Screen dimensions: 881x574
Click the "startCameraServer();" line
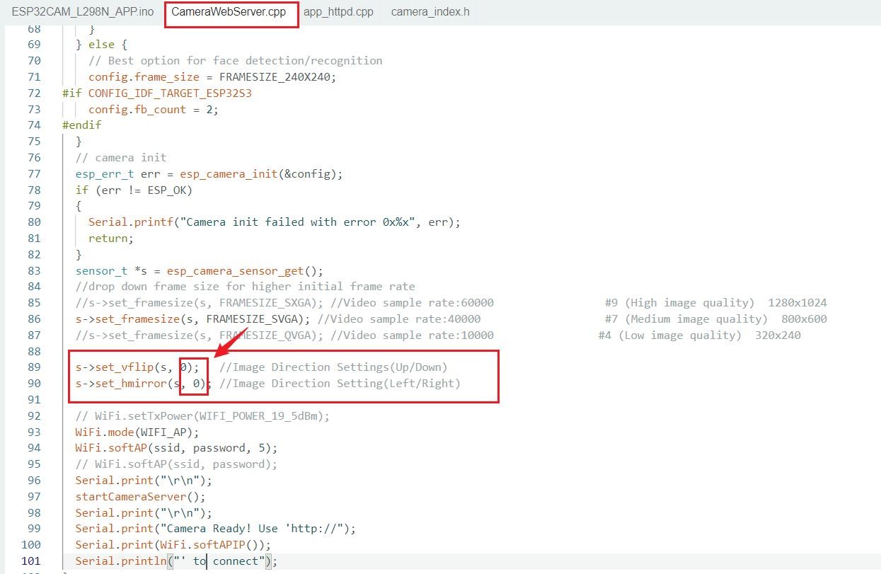140,497
